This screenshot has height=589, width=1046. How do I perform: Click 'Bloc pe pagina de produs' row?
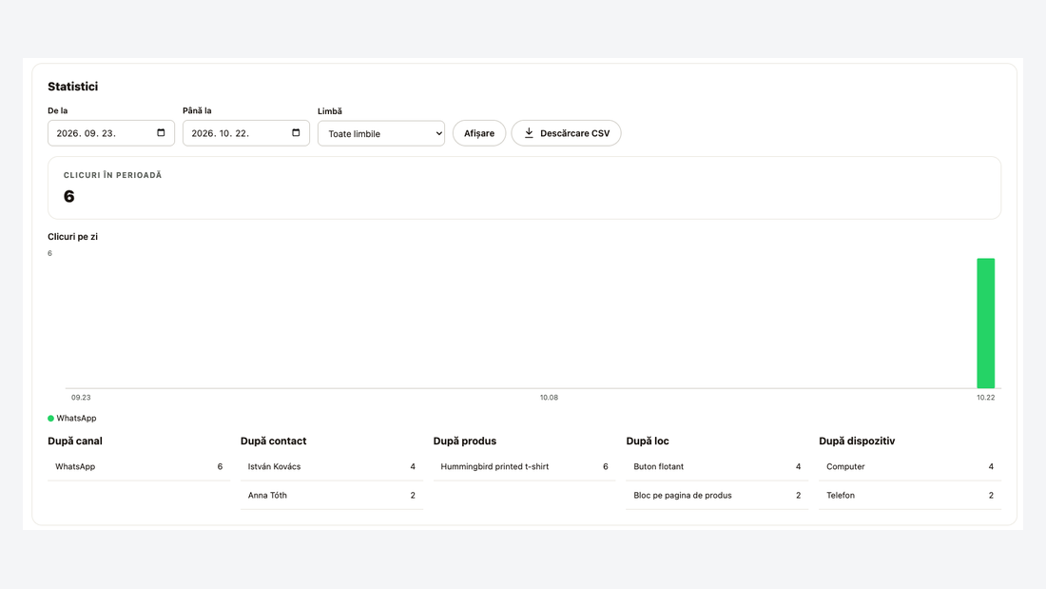pyautogui.click(x=717, y=496)
